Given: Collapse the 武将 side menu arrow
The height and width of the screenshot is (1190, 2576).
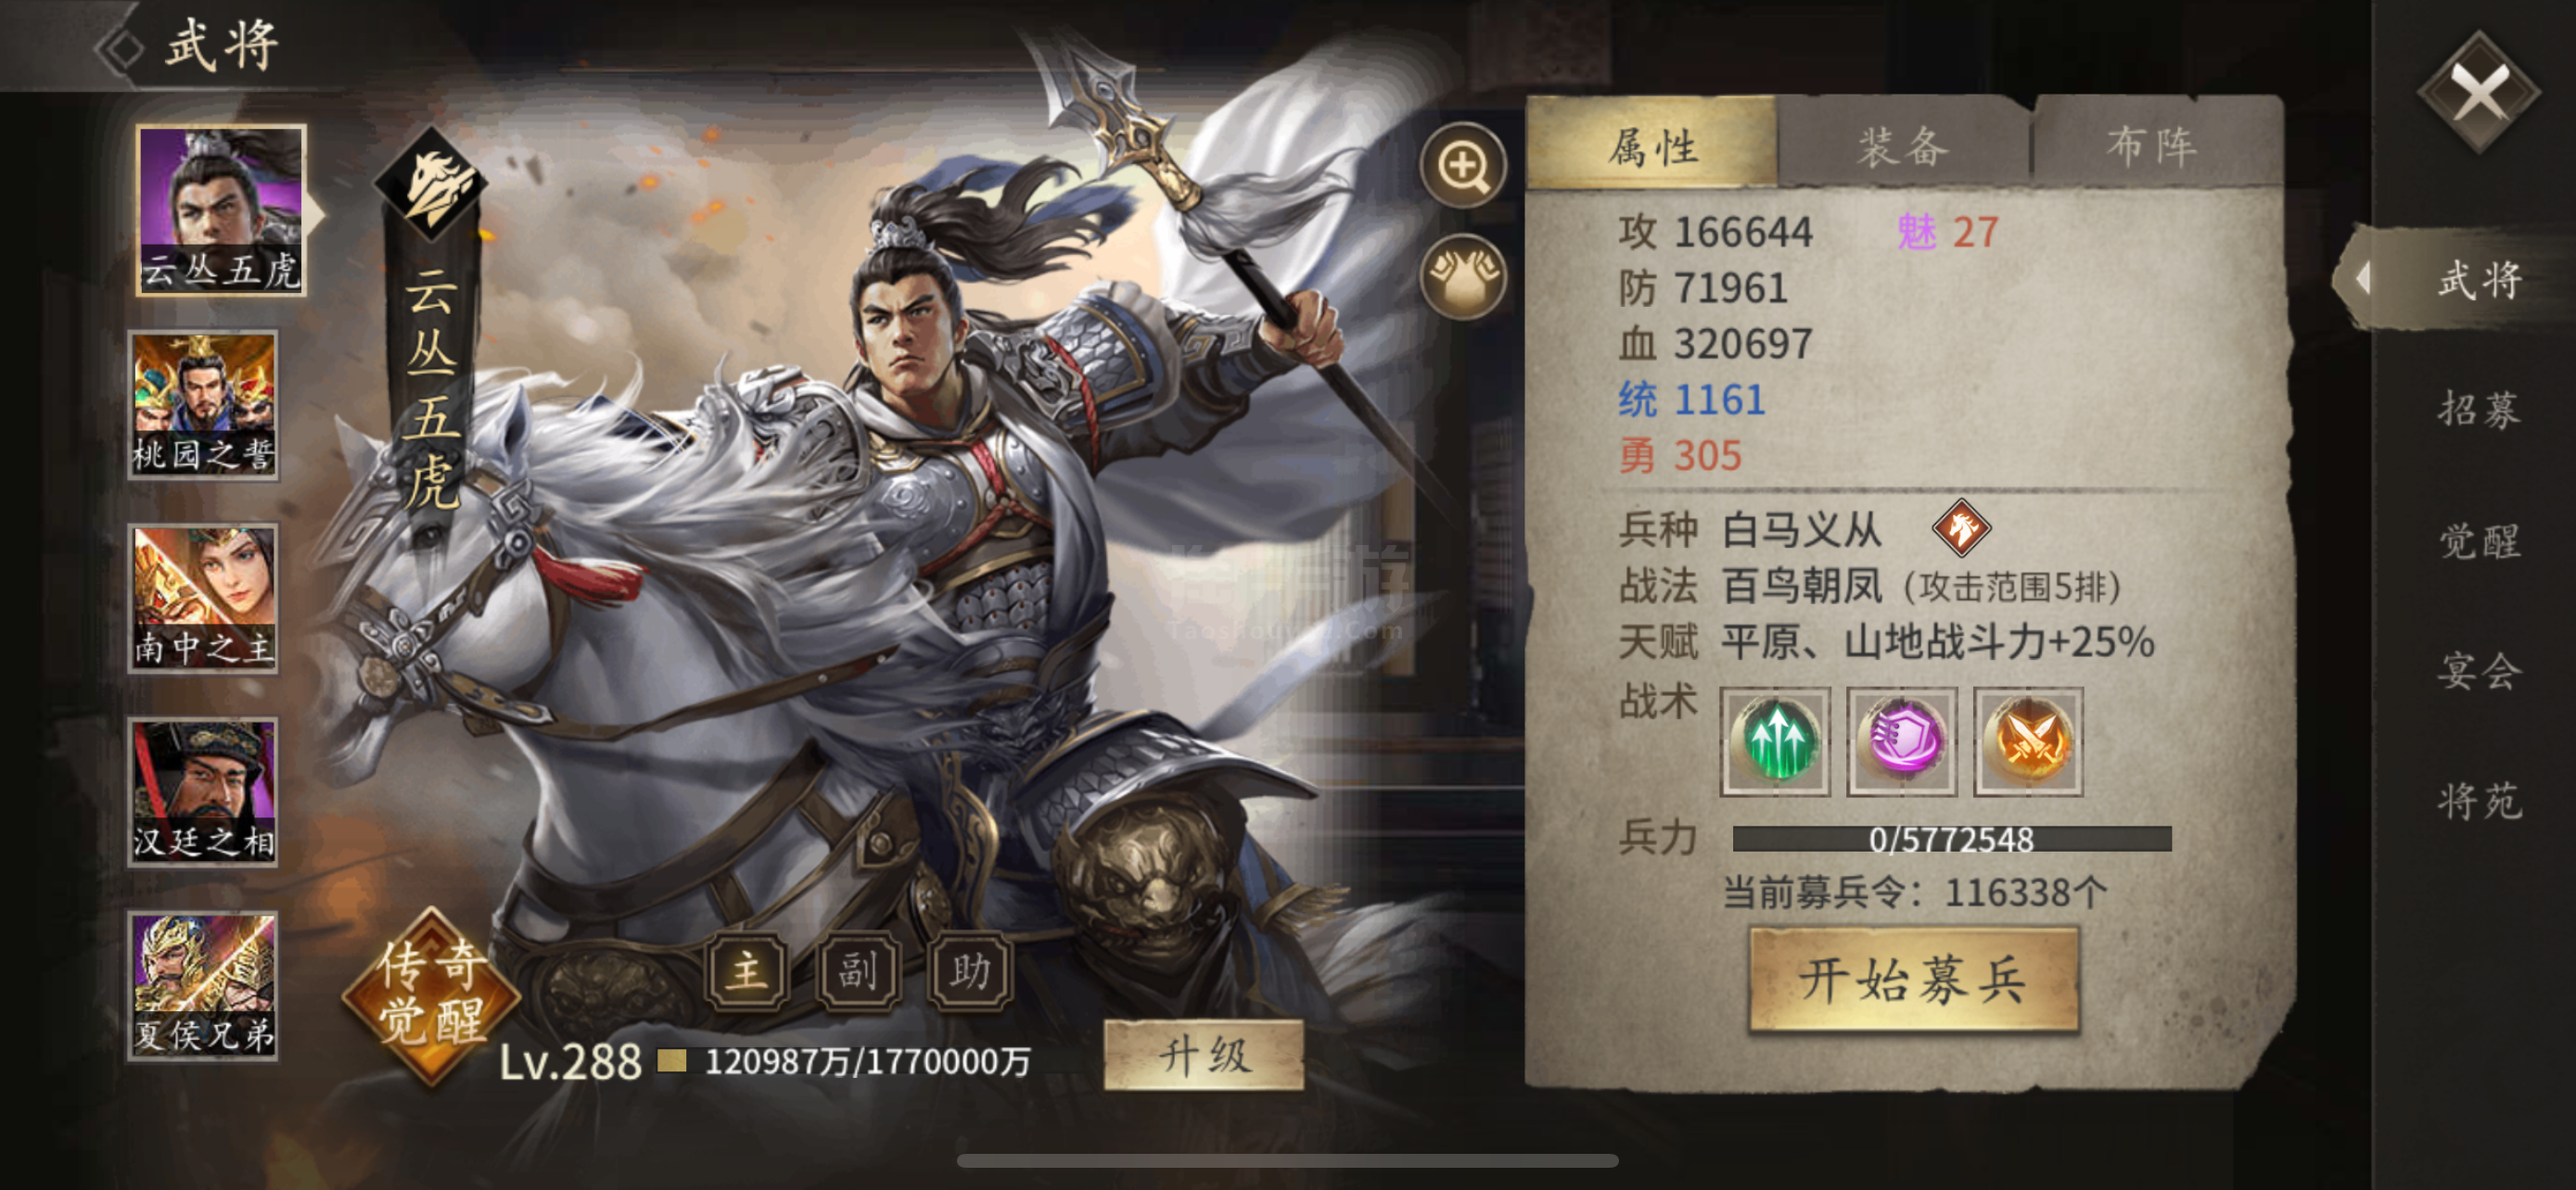Looking at the screenshot, I should (x=2362, y=278).
